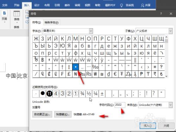Click the AutoCorrect button
The width and height of the screenshot is (176, 132).
click(x=42, y=114)
